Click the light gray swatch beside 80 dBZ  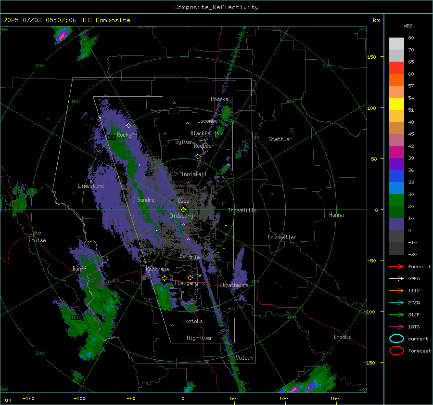point(396,43)
